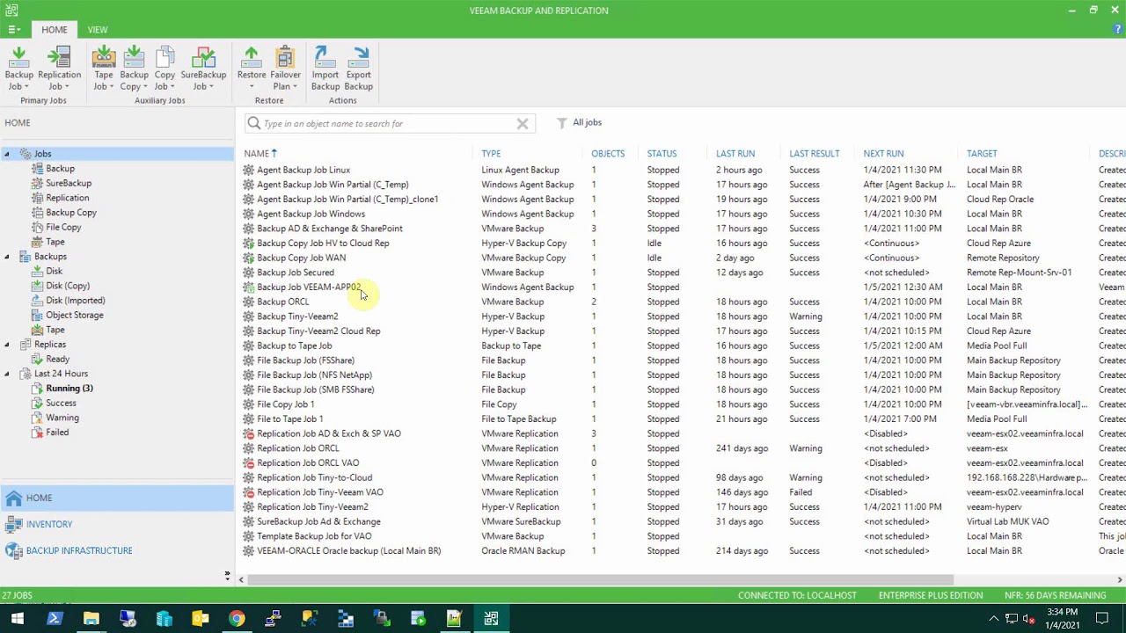Select the Warning tree node

tap(62, 418)
